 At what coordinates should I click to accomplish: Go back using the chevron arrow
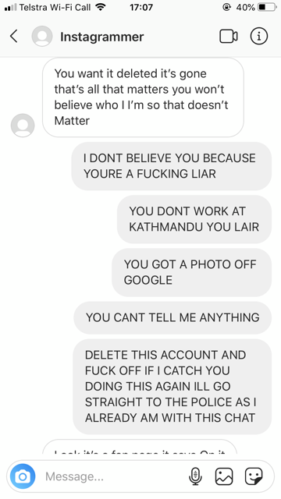click(x=14, y=37)
